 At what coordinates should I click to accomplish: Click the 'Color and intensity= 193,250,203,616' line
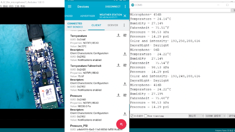click(165, 41)
